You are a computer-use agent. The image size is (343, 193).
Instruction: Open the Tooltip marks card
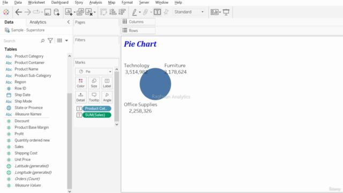[94, 97]
